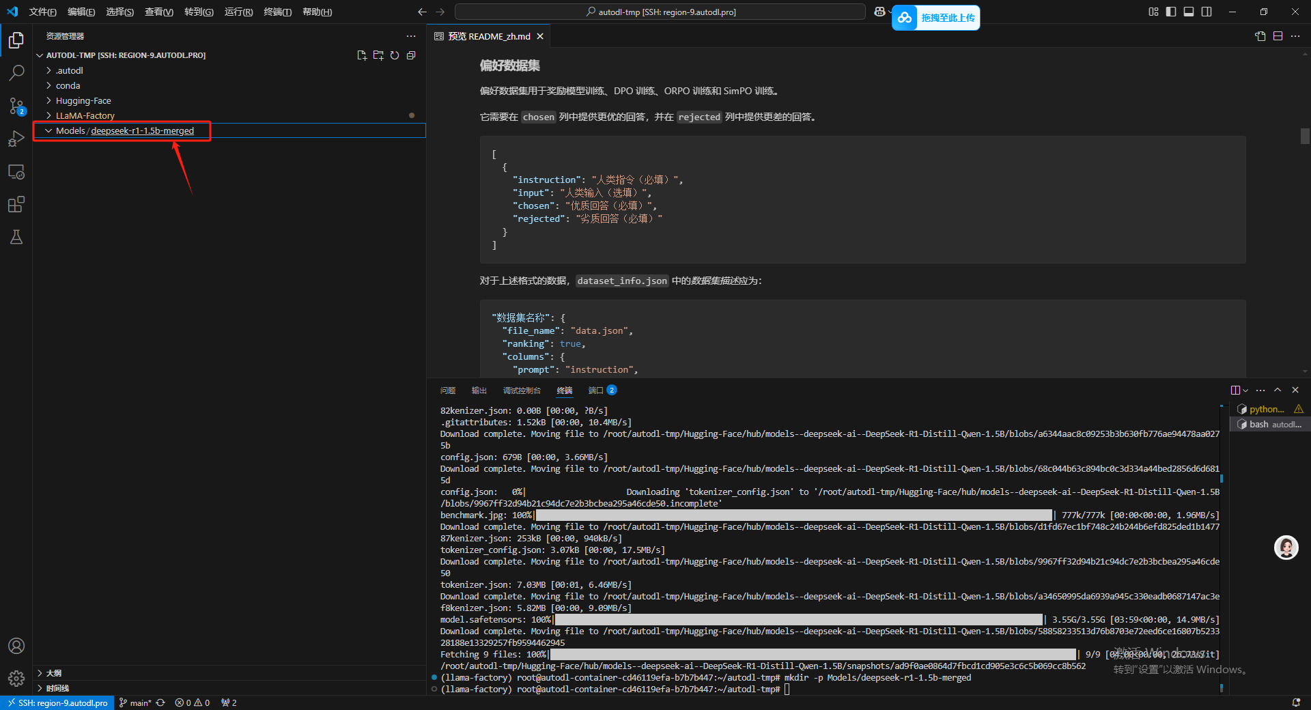Open terminal panel more actions ellipsis
Screen dimensions: 1311x710
[x=1260, y=390]
